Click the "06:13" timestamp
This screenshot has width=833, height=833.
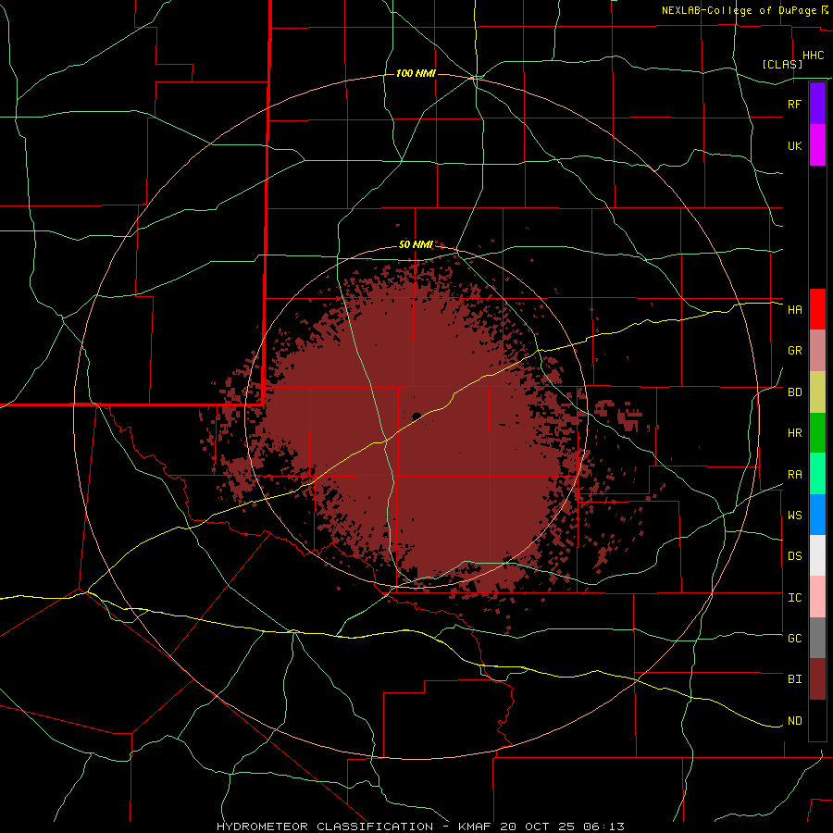[605, 827]
